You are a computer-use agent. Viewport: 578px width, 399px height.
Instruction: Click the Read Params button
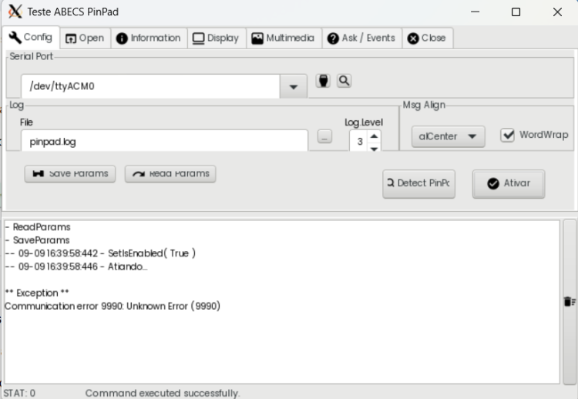(170, 173)
